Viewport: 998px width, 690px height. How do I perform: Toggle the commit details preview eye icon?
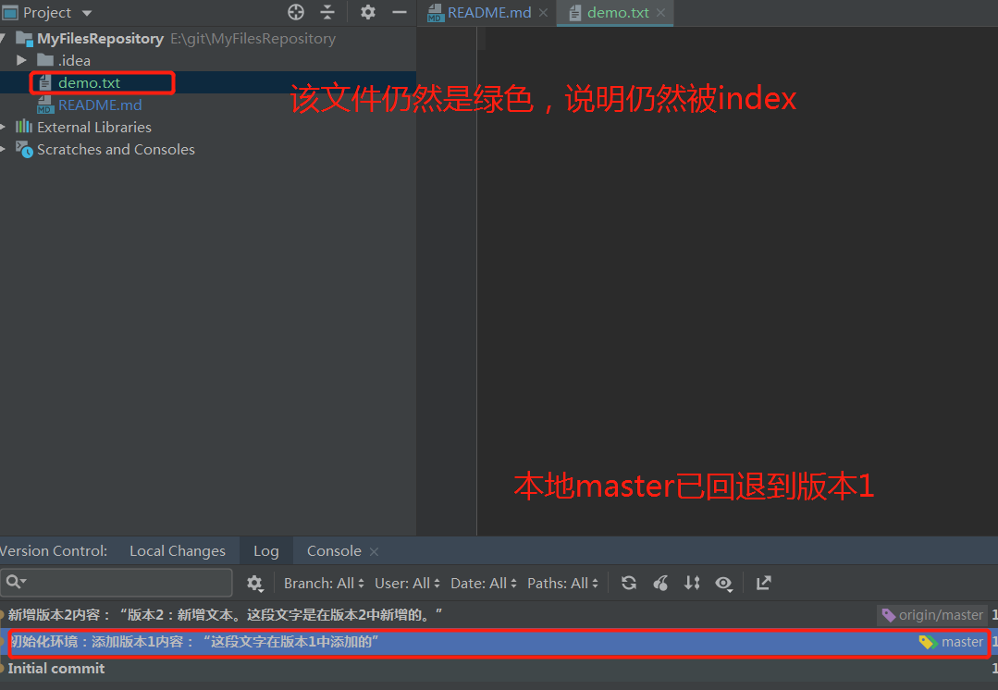coord(724,583)
